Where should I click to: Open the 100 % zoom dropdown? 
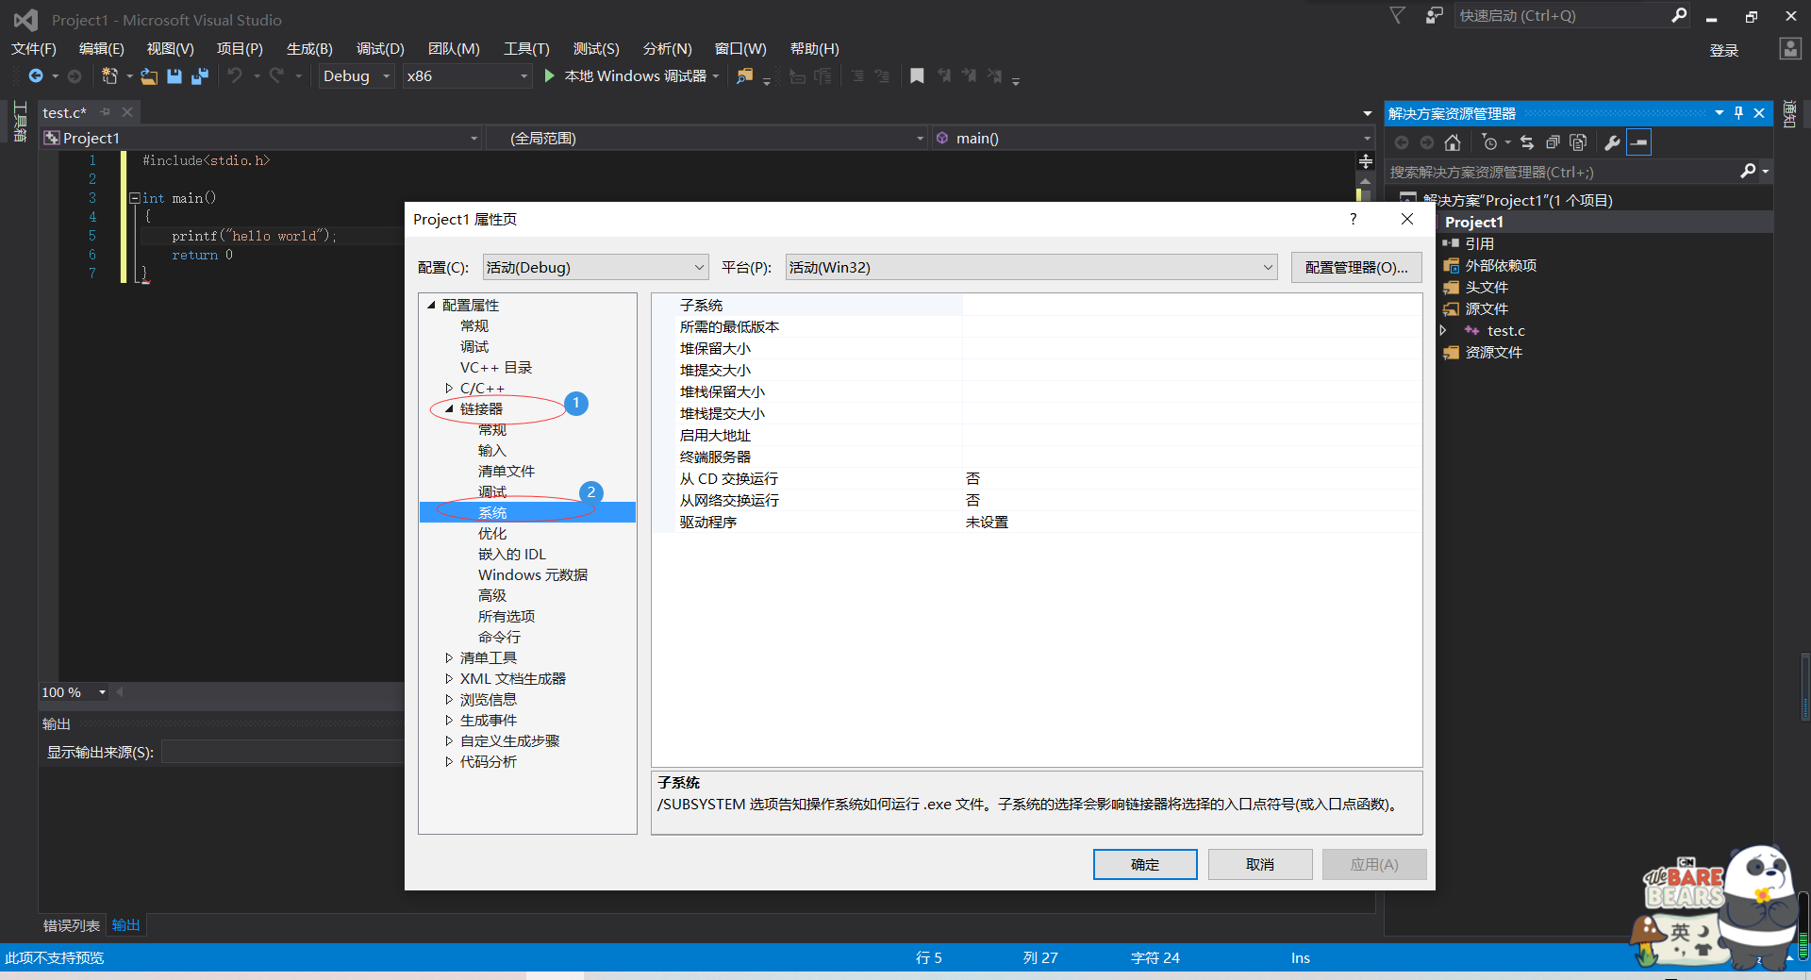102,692
